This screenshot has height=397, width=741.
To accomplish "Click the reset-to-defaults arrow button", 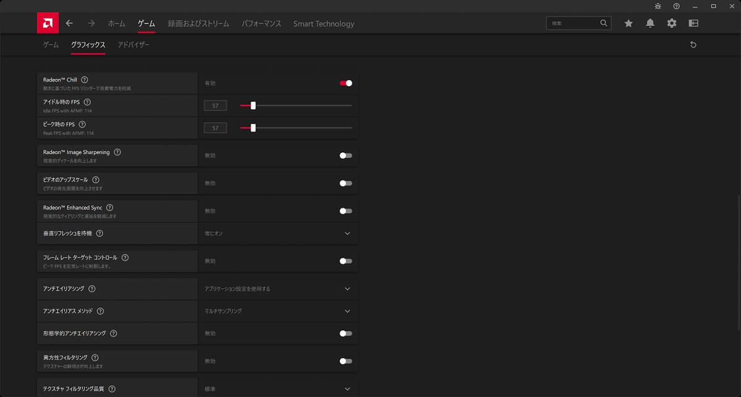I will coord(693,44).
